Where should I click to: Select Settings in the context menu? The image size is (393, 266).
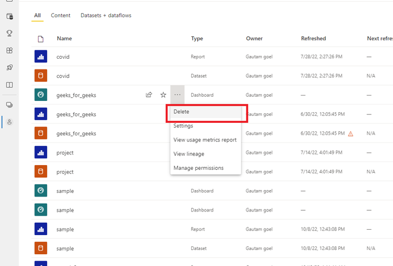[x=183, y=126]
